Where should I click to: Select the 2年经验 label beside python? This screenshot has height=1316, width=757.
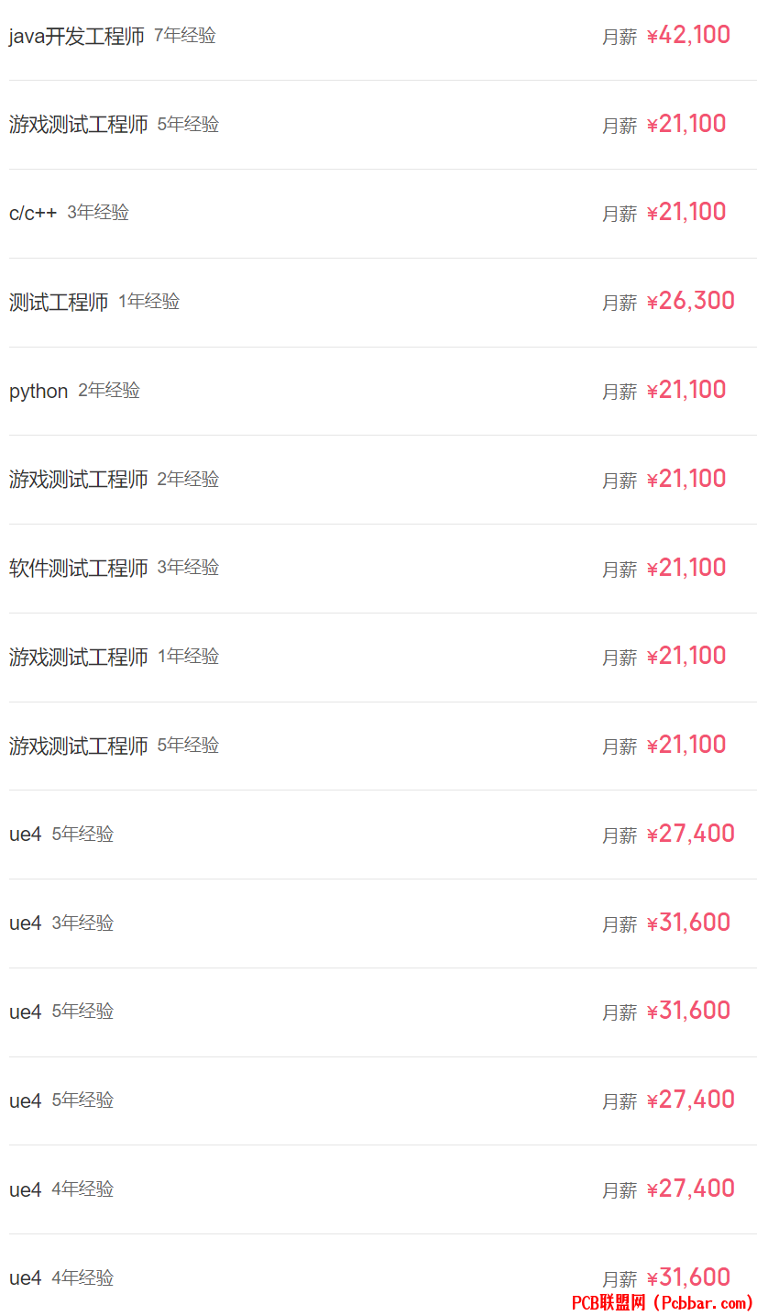[x=109, y=391]
